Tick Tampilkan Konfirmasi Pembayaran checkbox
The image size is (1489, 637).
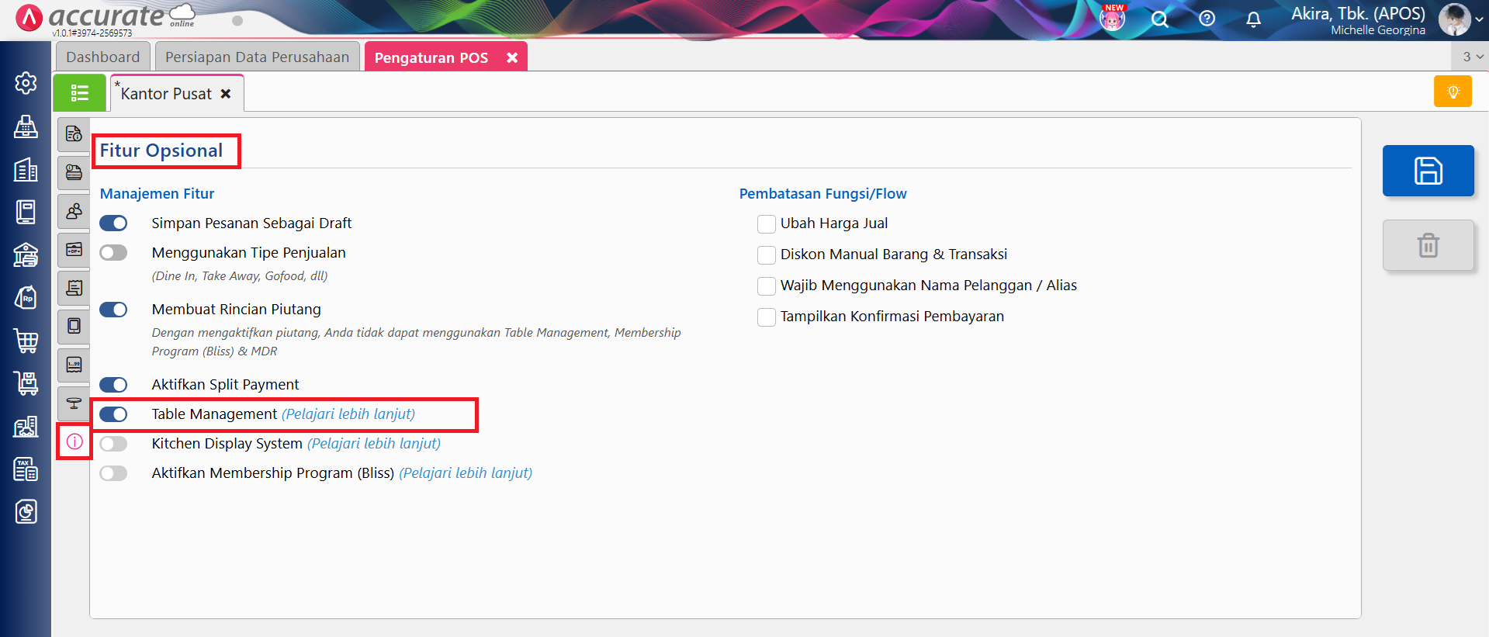pos(766,317)
